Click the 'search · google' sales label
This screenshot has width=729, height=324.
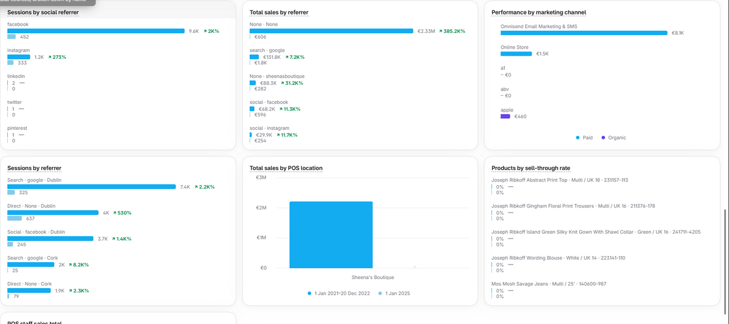pyautogui.click(x=267, y=50)
